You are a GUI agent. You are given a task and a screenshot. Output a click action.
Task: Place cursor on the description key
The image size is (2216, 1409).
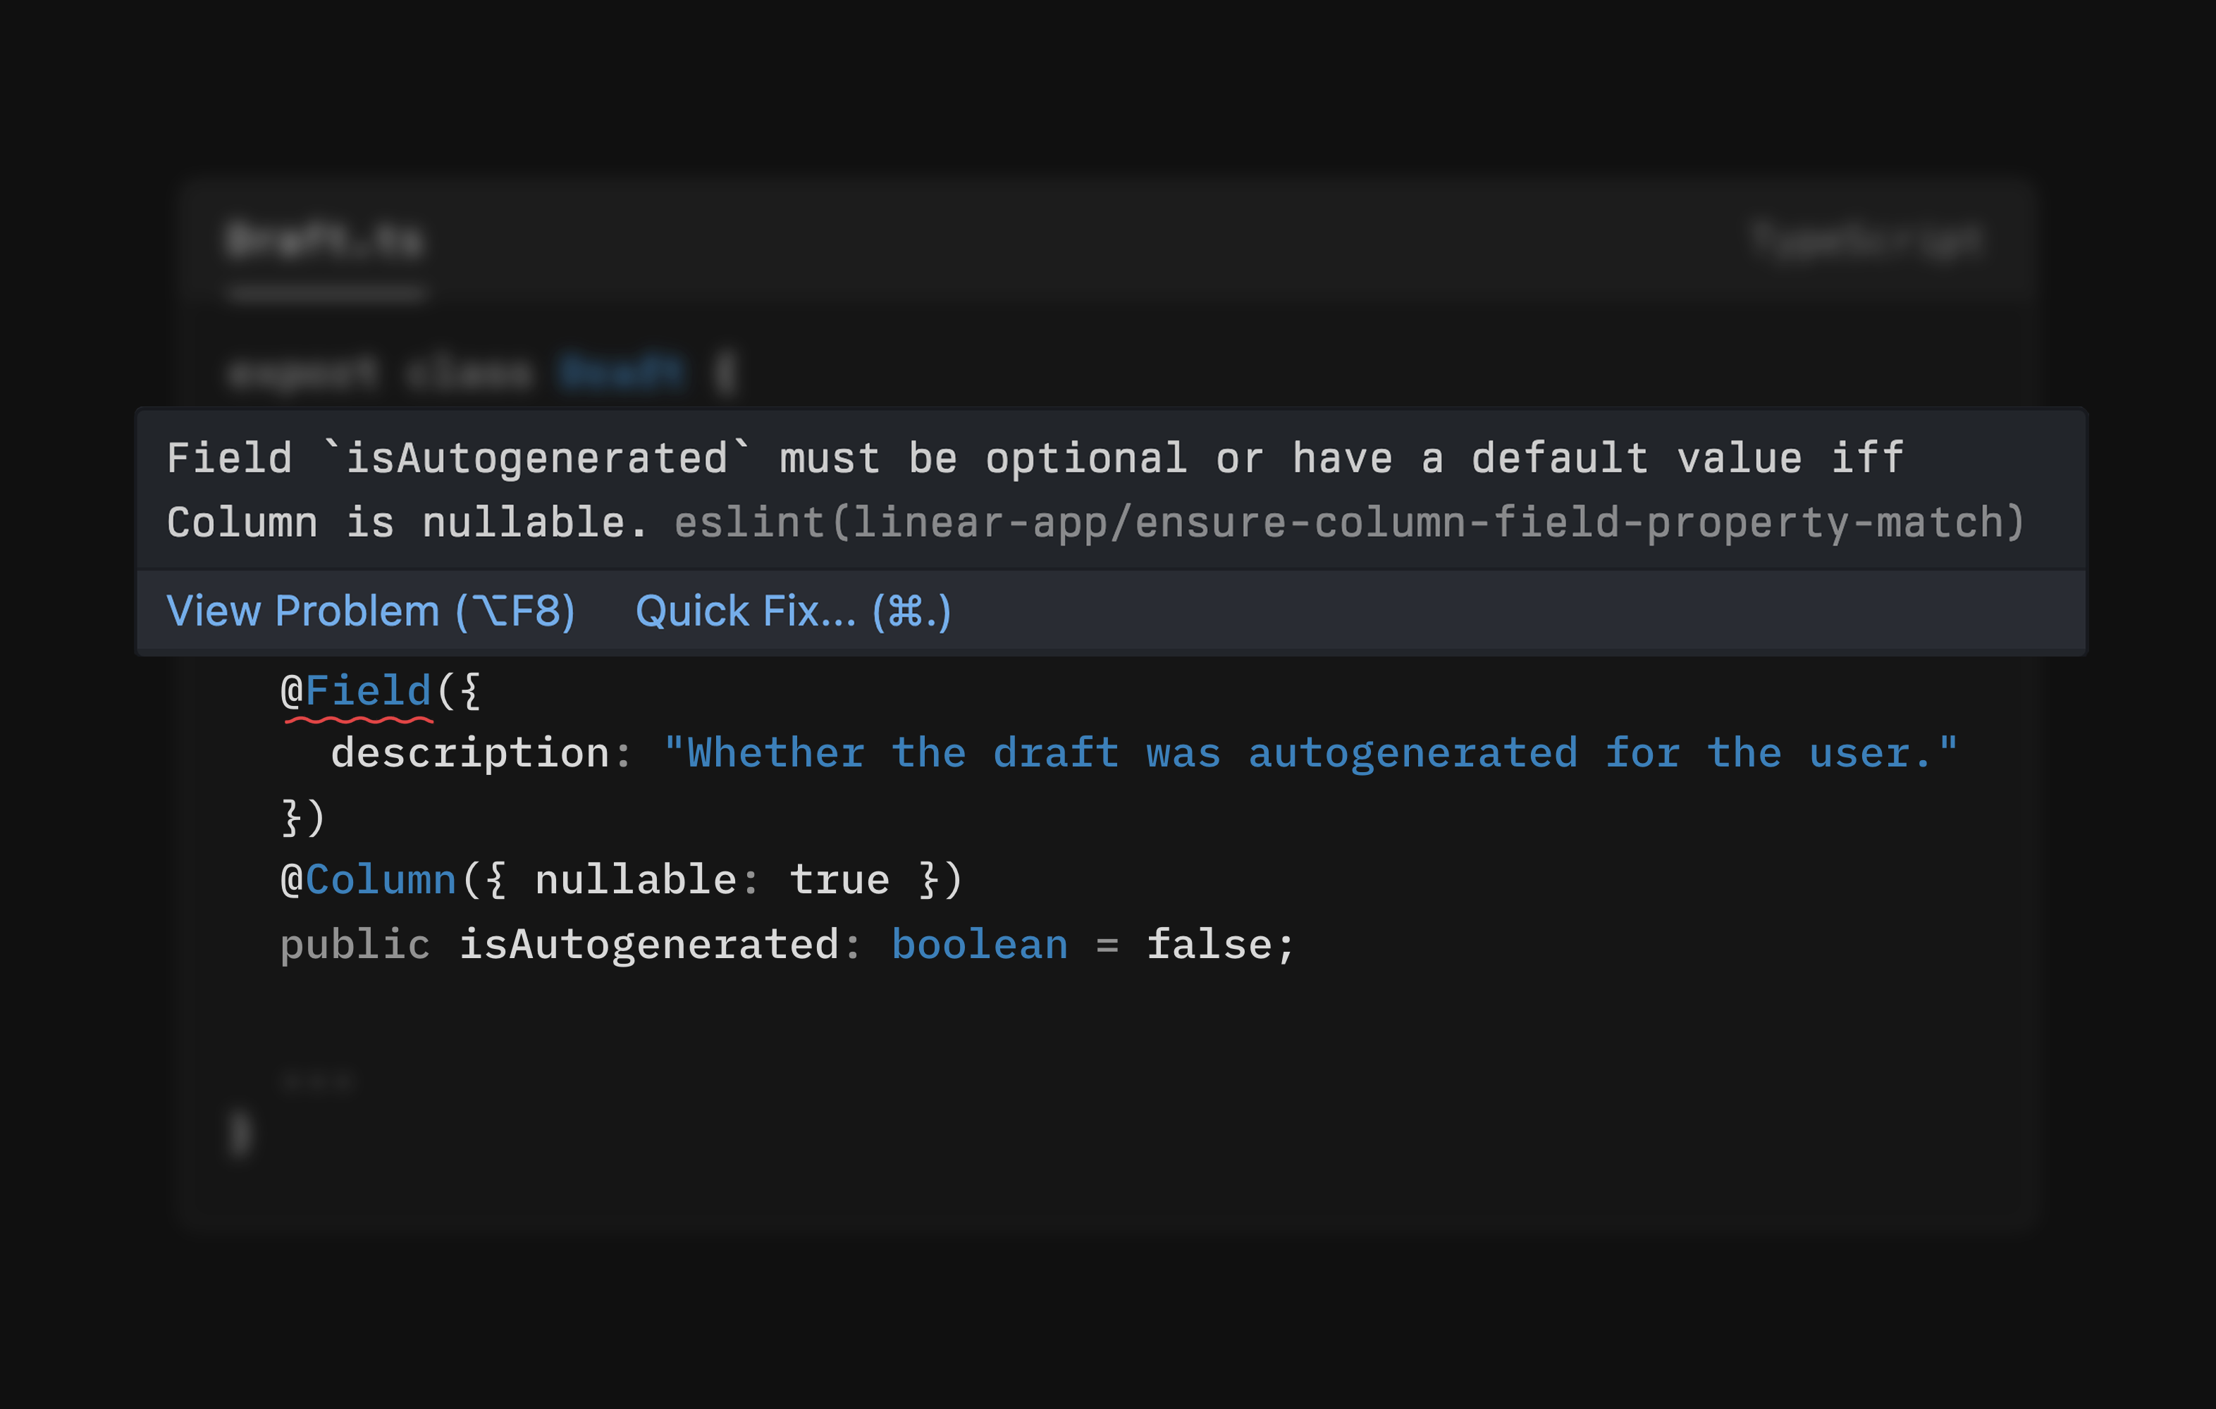click(469, 753)
